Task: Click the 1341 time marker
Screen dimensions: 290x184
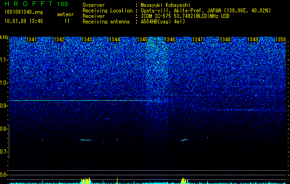Action: [31, 40]
